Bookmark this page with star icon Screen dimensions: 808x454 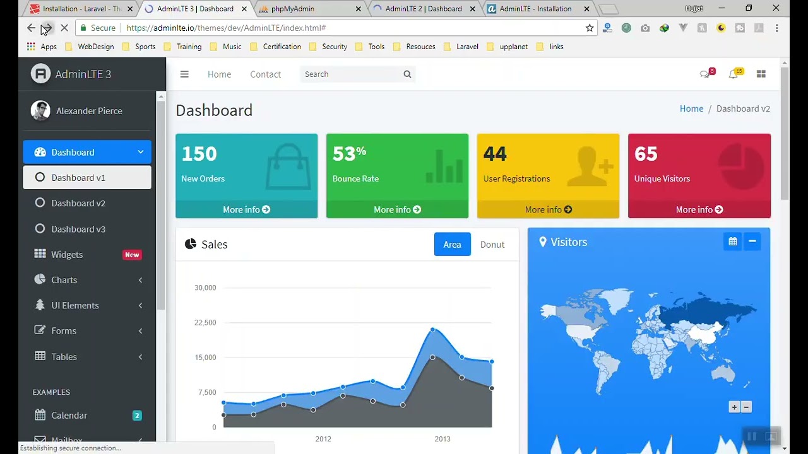point(590,28)
